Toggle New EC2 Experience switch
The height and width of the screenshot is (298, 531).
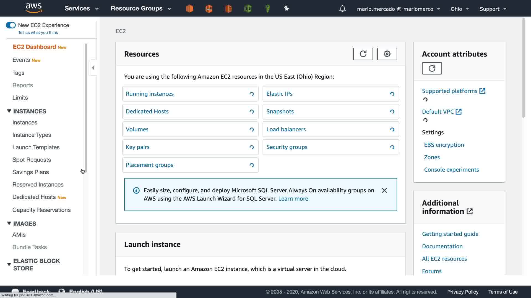[11, 25]
